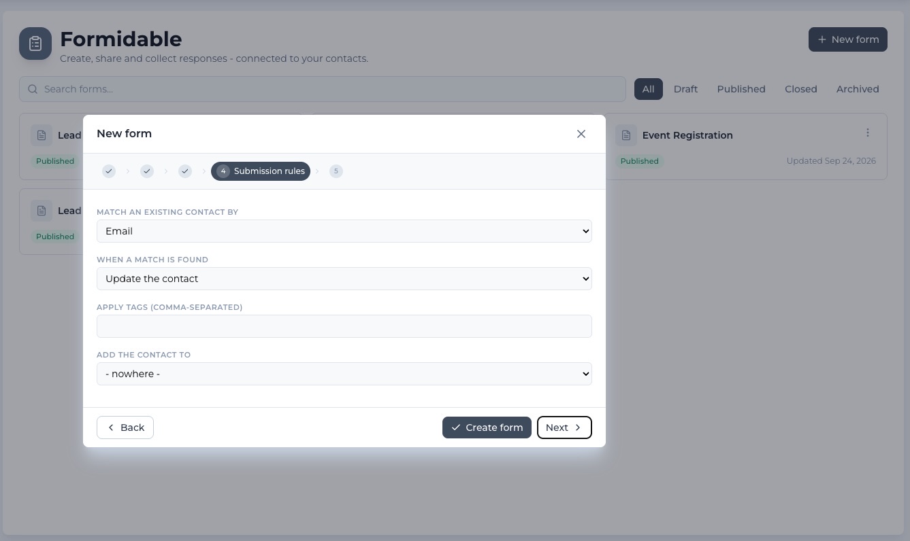The width and height of the screenshot is (910, 541).
Task: Click the 'Updated Sep 24, 2026' text
Action: [831, 161]
